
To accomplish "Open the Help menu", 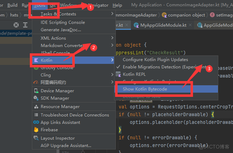I will (x=117, y=5).
